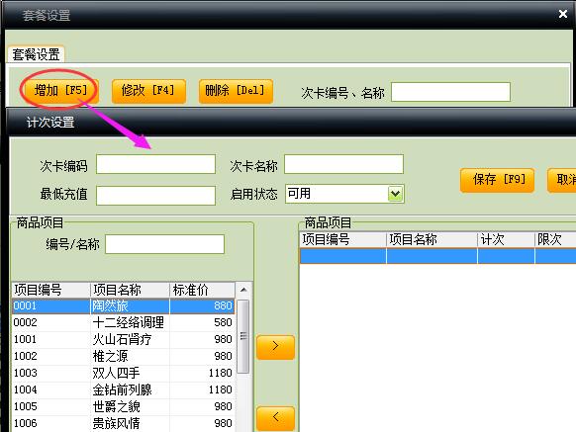
Task: Click right table 项目编号 column header
Action: click(343, 239)
